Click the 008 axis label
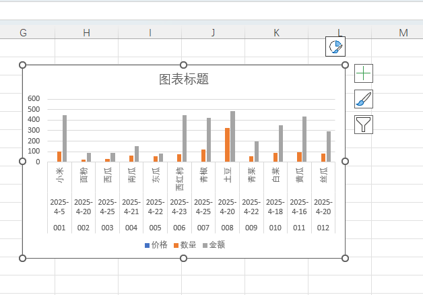Screen dimensions: 423x295 [228, 228]
